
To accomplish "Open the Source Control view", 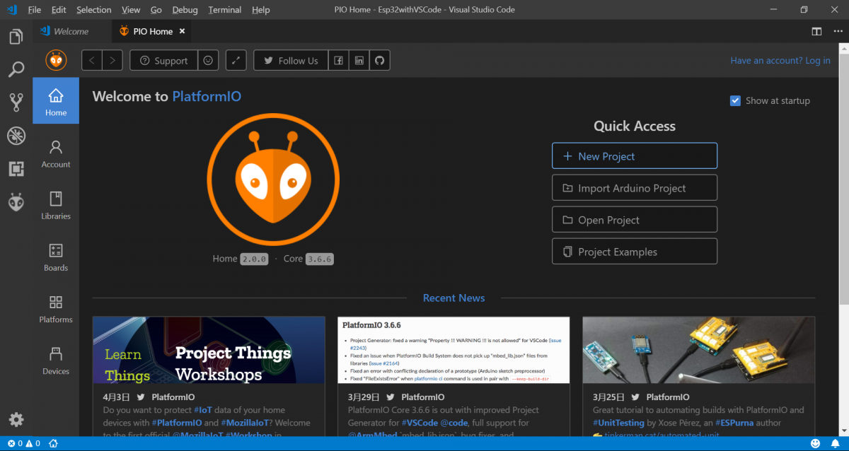I will click(x=16, y=102).
